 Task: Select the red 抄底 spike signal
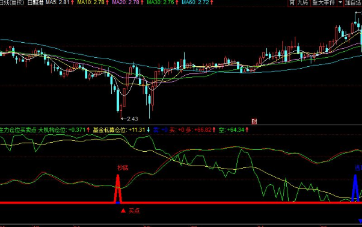[118, 188]
